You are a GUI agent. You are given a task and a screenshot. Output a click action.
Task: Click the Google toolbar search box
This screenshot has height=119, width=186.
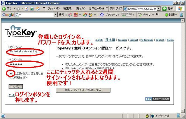(37, 15)
